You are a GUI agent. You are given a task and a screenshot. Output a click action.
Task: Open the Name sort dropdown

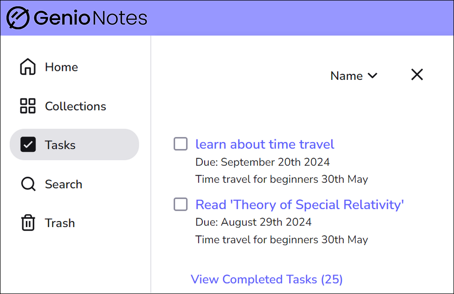(x=347, y=76)
